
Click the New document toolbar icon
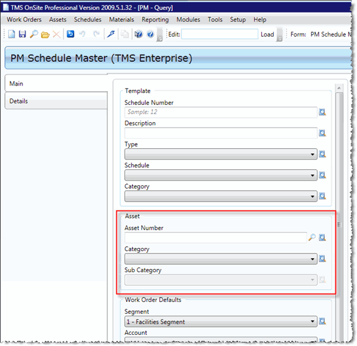pos(11,34)
